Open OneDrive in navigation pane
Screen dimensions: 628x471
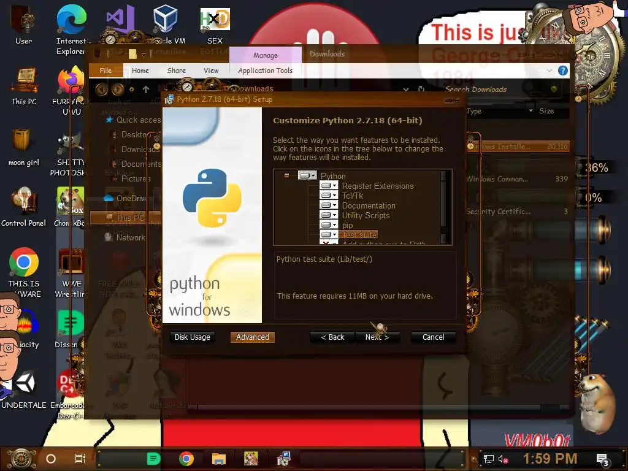(x=125, y=198)
